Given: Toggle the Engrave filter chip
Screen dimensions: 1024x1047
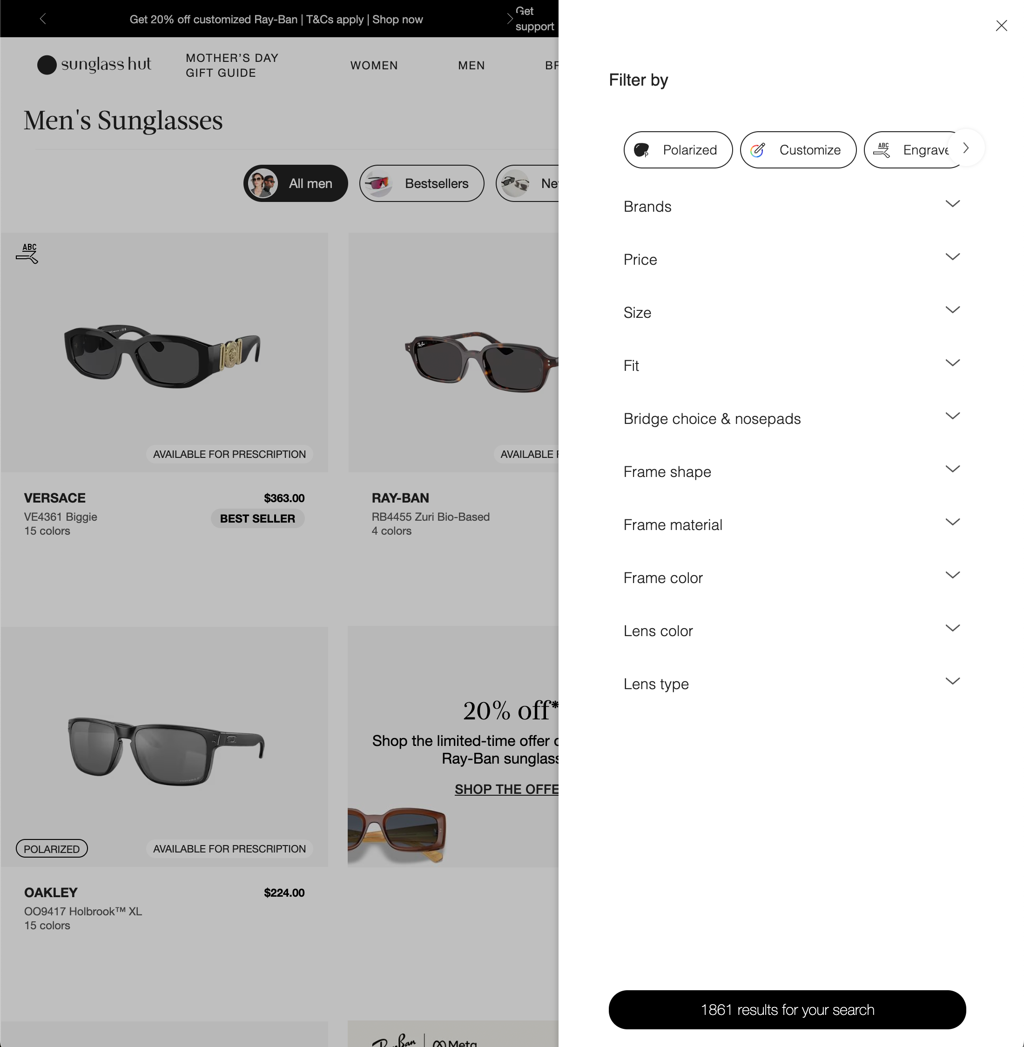Looking at the screenshot, I should [913, 150].
